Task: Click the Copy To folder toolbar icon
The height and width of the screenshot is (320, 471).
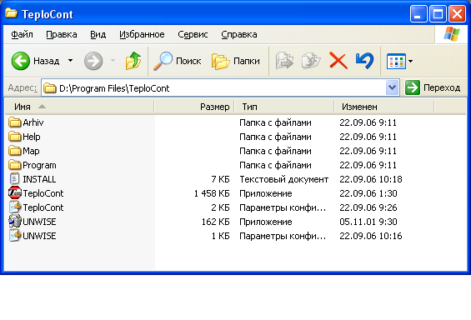Action: [311, 61]
